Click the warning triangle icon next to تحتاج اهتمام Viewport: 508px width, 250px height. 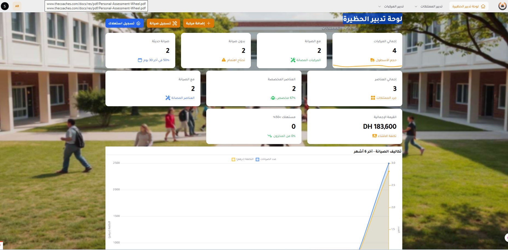[224, 60]
